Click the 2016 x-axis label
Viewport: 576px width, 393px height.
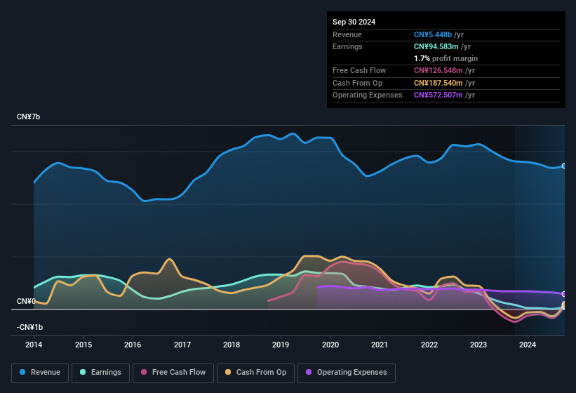pyautogui.click(x=133, y=345)
